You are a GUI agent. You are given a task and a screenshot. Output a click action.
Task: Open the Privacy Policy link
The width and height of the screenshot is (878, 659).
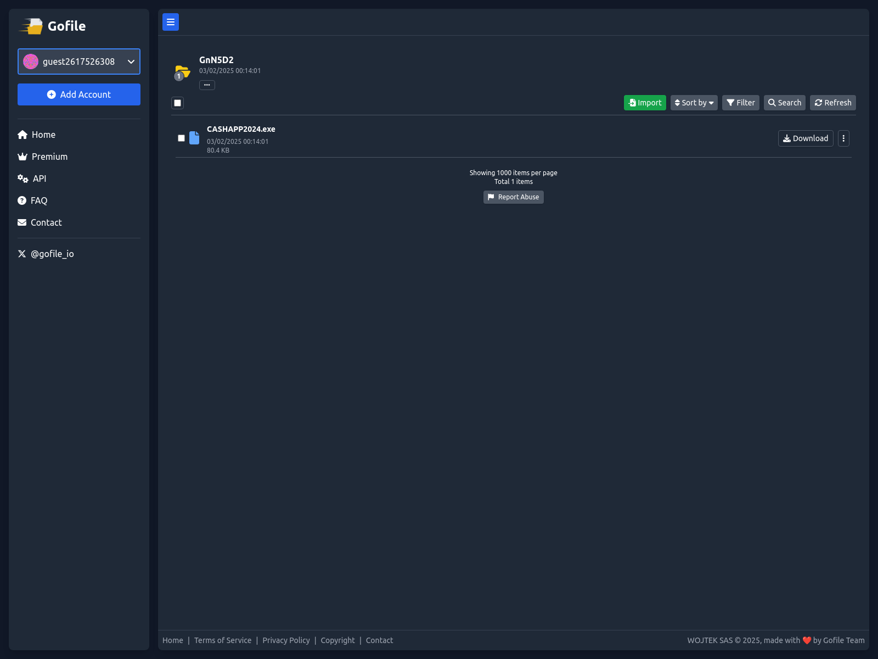click(286, 640)
